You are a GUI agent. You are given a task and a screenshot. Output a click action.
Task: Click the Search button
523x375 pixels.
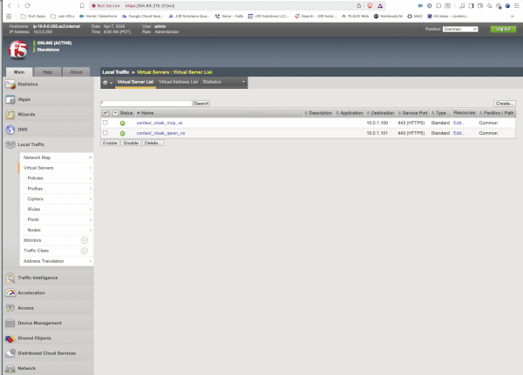201,104
